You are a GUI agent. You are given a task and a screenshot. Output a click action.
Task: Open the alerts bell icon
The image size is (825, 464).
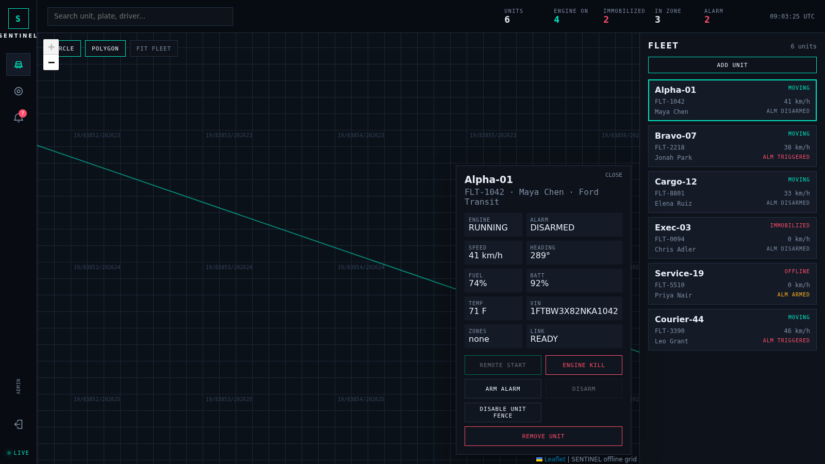18,118
